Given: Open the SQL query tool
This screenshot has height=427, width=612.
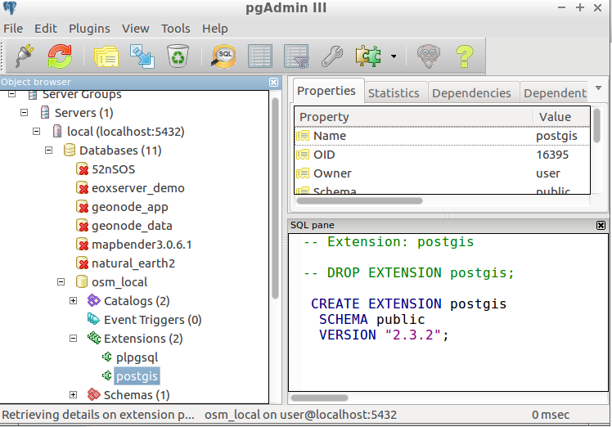Looking at the screenshot, I should 223,56.
